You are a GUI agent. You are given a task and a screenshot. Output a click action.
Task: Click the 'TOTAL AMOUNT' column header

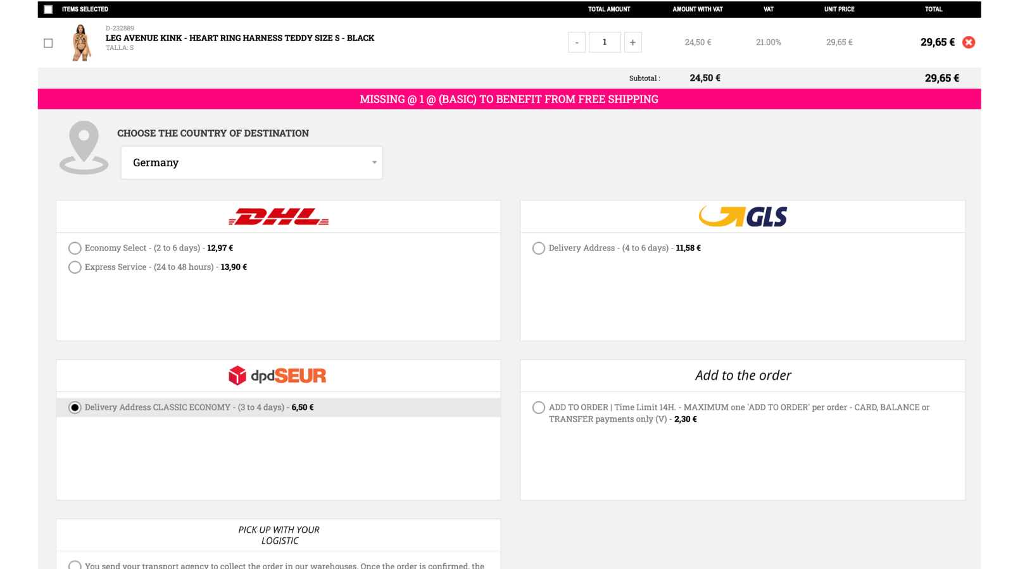(609, 9)
